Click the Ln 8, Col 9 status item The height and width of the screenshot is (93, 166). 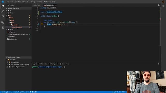[115, 92]
